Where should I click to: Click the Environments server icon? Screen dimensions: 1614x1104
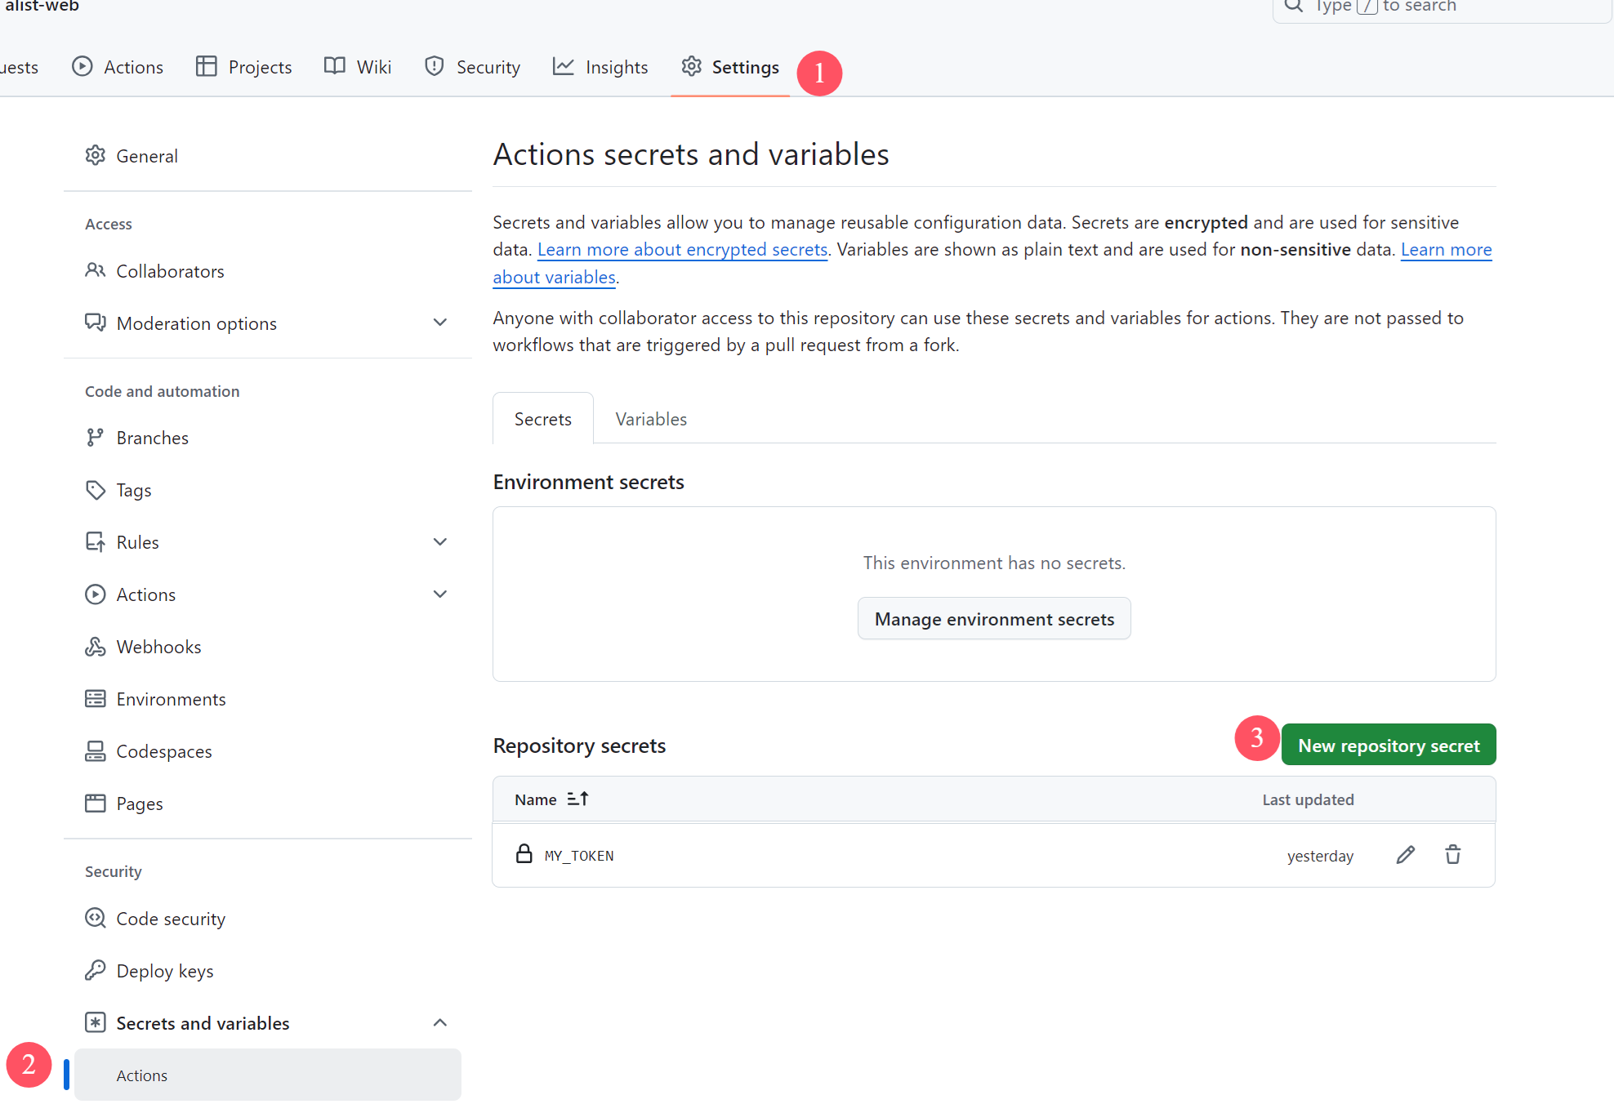click(96, 699)
